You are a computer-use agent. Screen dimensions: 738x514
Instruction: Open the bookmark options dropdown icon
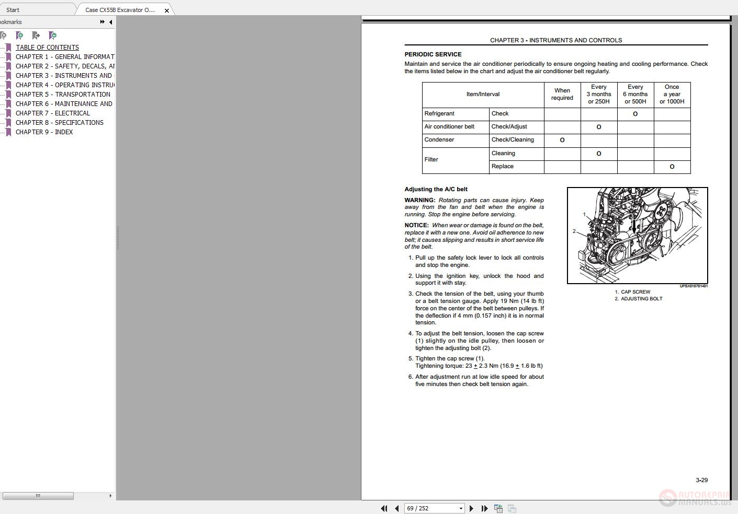[52, 36]
